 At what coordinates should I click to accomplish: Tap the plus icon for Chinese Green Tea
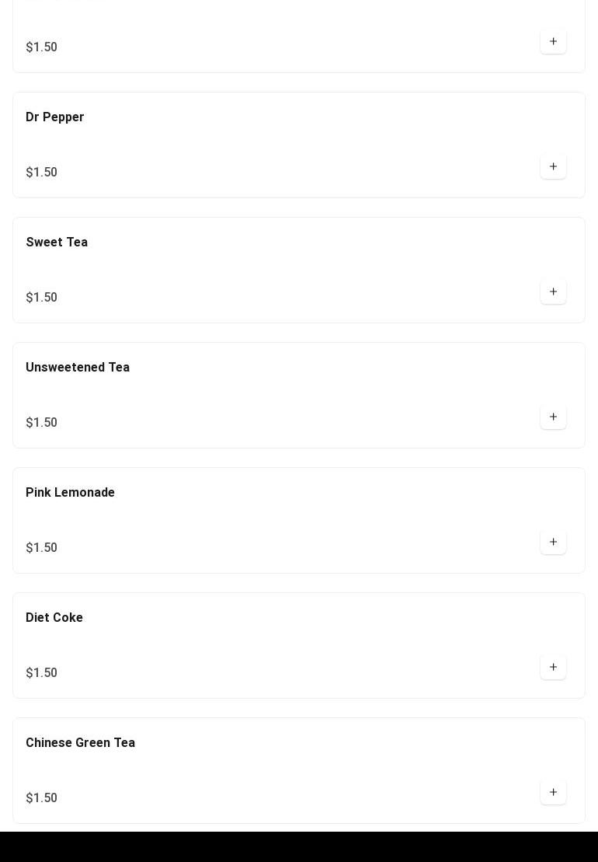553,792
